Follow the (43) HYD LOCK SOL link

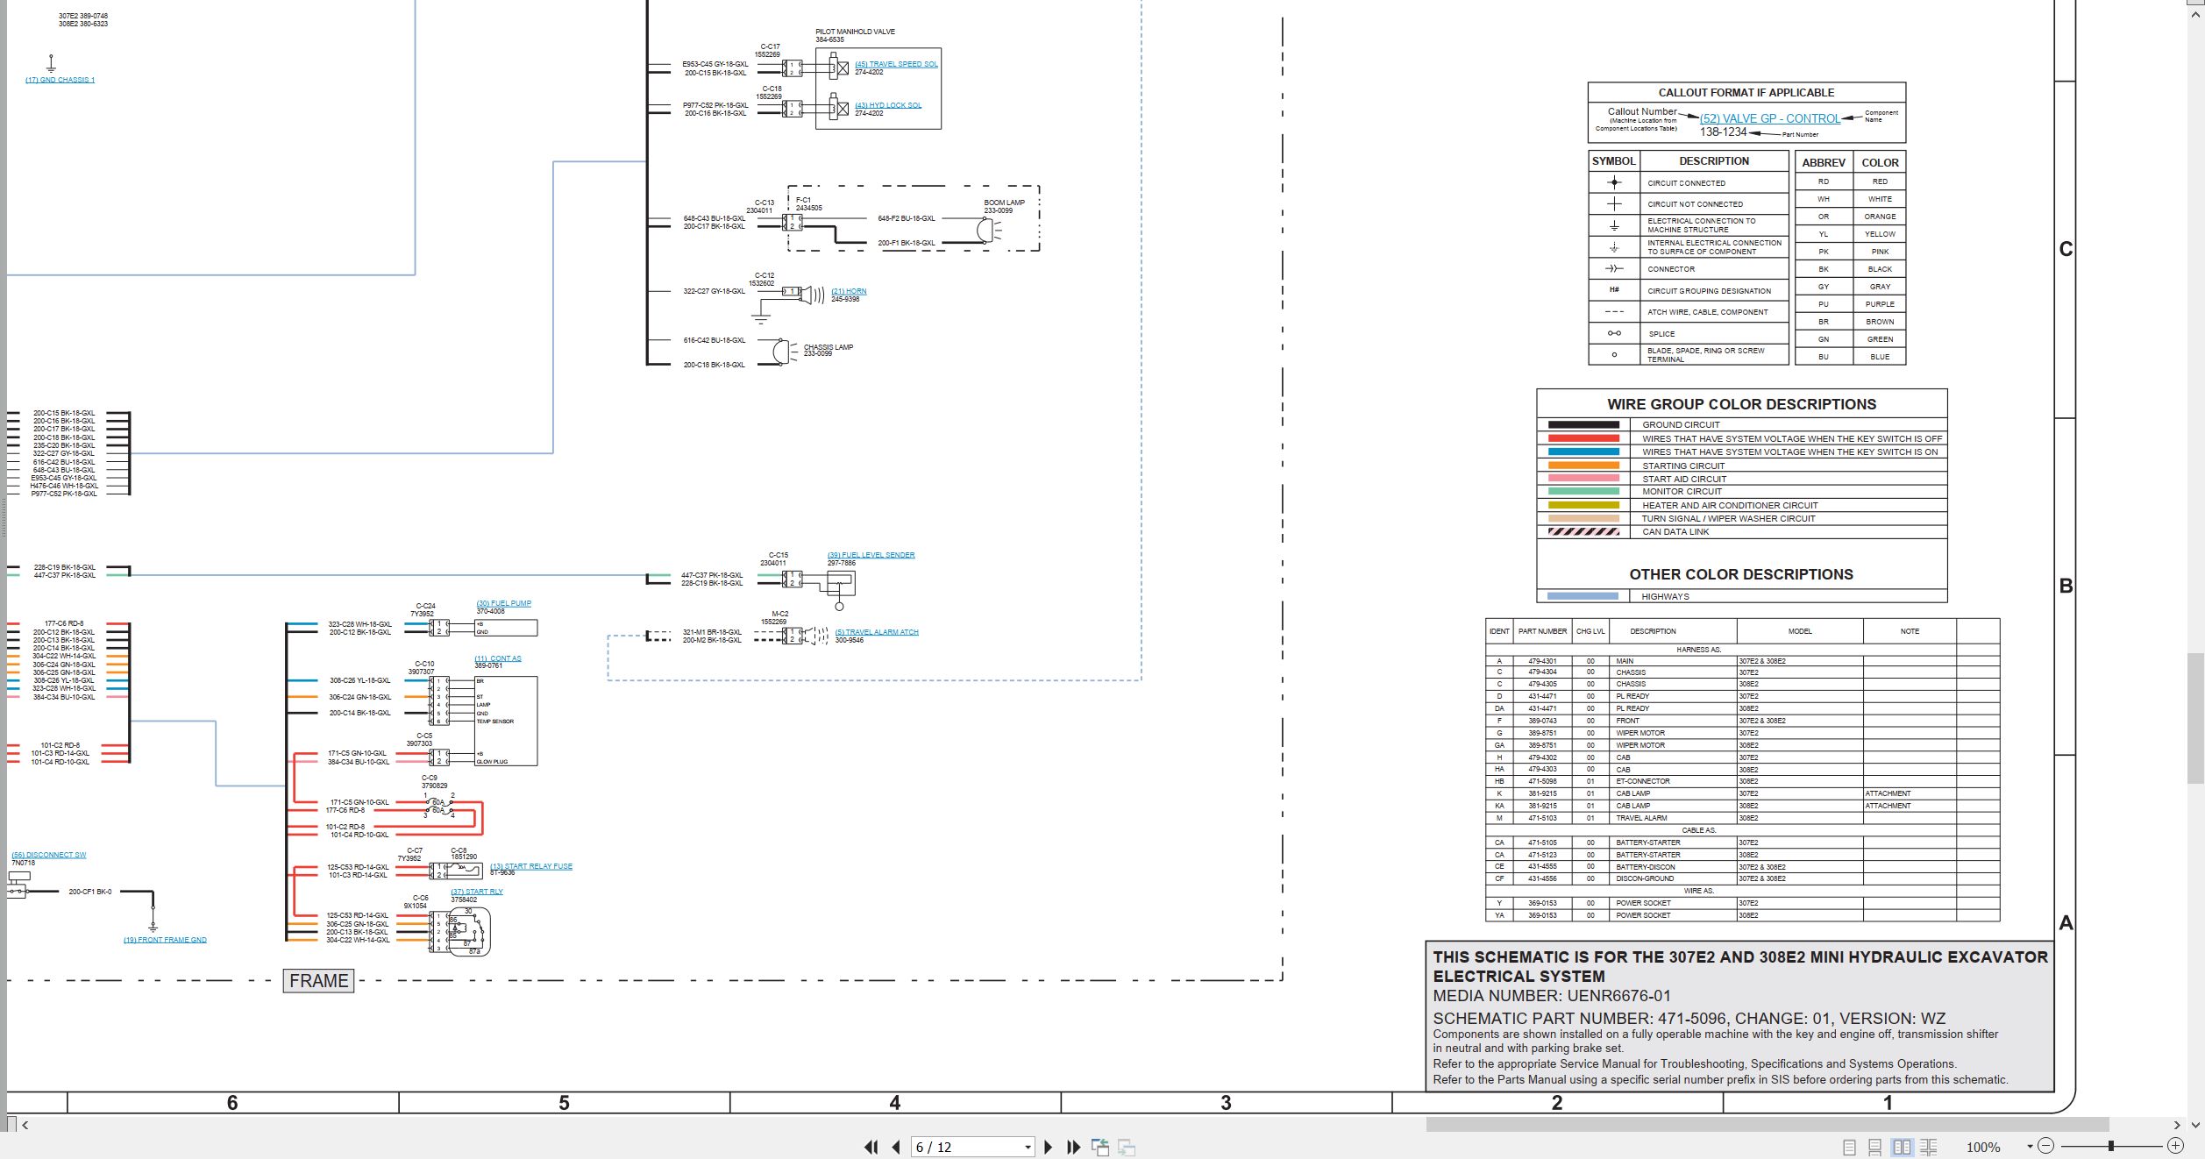point(888,105)
